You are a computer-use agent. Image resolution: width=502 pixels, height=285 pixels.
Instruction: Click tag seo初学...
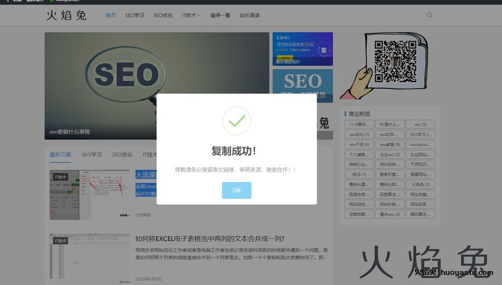click(390, 135)
